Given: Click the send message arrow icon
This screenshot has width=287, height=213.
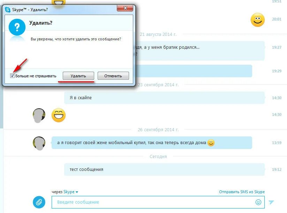Looking at the screenshot, I should [271, 202].
